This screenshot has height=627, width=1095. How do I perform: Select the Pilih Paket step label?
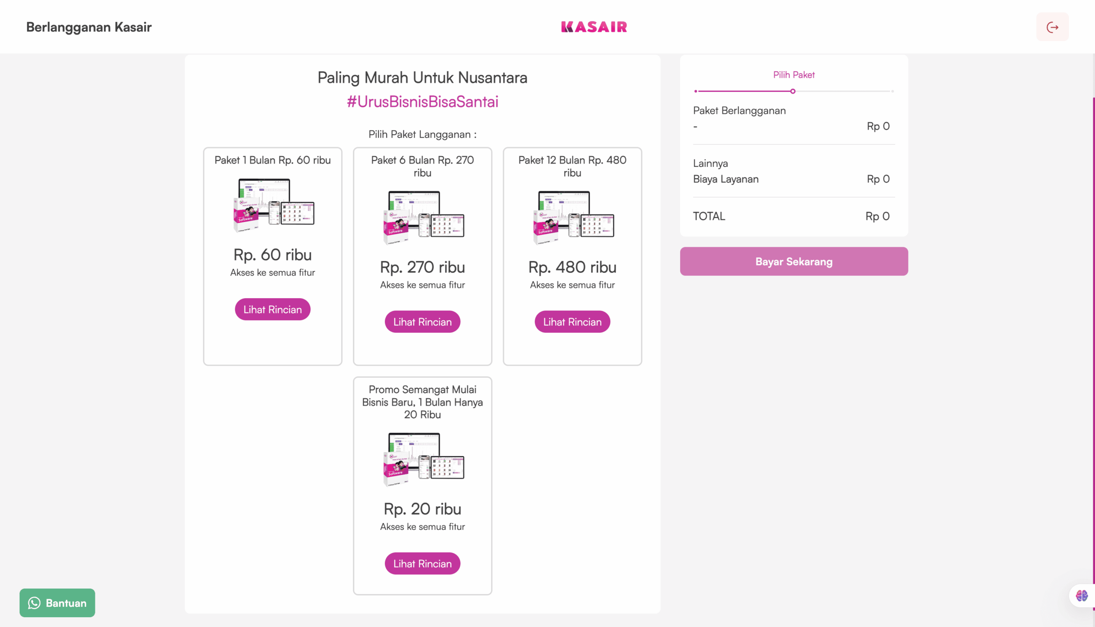coord(793,75)
